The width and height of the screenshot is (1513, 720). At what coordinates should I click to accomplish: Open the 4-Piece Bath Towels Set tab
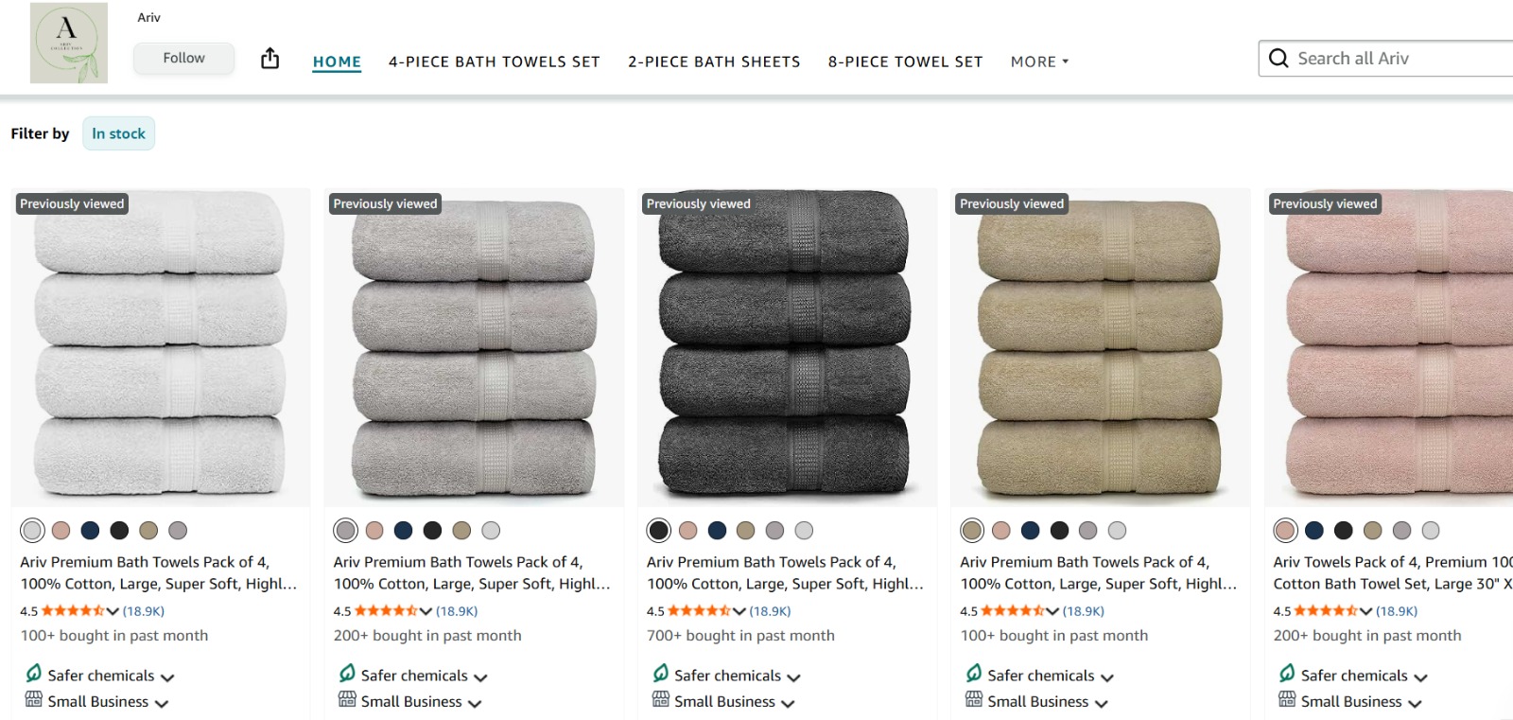coord(495,61)
